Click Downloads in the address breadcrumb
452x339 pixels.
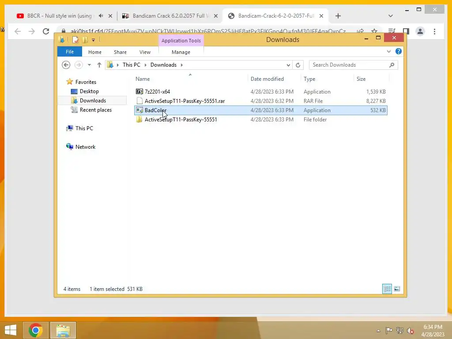tap(163, 65)
